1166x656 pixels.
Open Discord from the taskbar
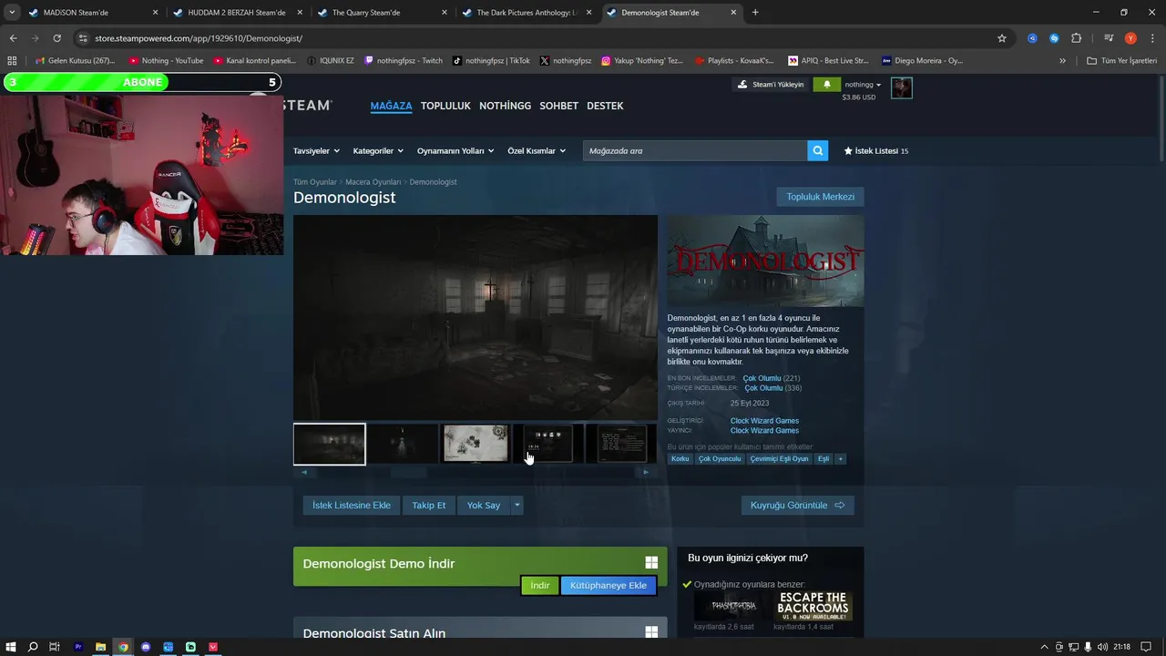pyautogui.click(x=146, y=647)
